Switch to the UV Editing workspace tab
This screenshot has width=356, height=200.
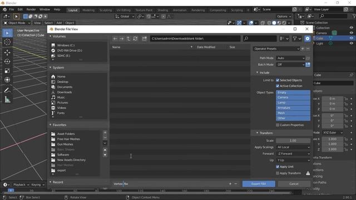pos(123,10)
